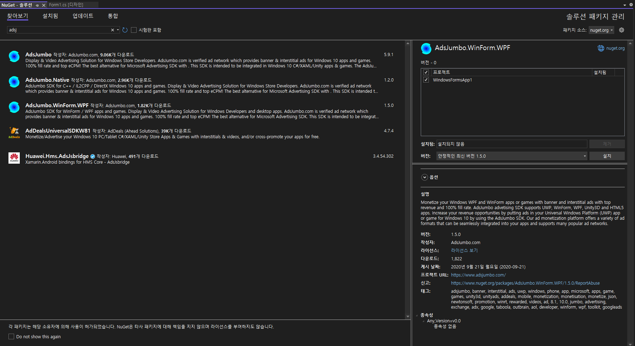The image size is (635, 346).
Task: Toggle the include prerelease checkbox
Action: (x=134, y=30)
